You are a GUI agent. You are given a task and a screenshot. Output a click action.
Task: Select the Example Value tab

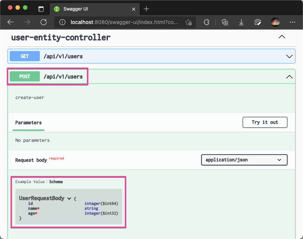click(30, 182)
